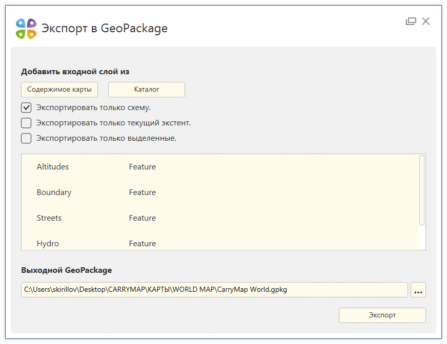Open the Каталог layer source
Screen dimensions: 447x344
pos(147,90)
